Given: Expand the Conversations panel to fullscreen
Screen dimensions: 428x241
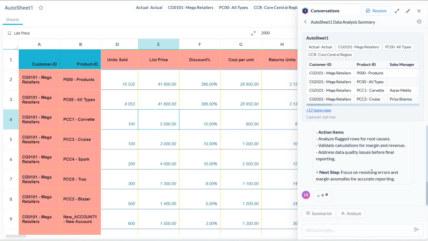Looking at the screenshot, I should point(397,11).
